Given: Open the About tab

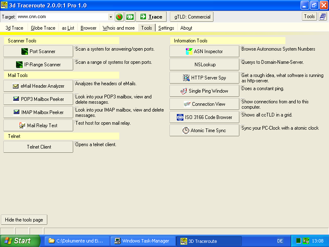Looking at the screenshot, I should tap(186, 28).
